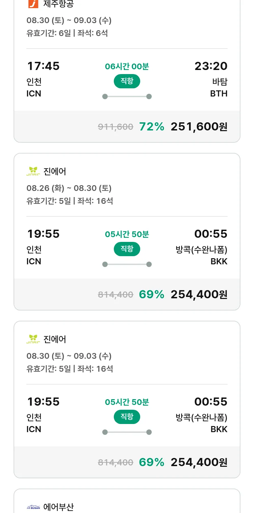Image resolution: width=254 pixels, height=513 pixels.
Task: Tap 직항 badge on Jin Air 08.30 flight
Action: pyautogui.click(x=127, y=417)
